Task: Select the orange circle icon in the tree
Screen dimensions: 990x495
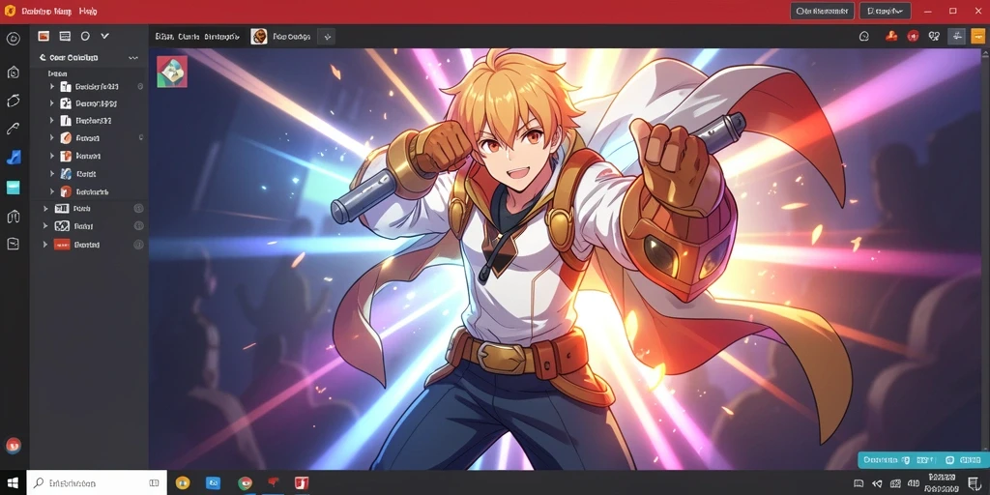Action: (x=66, y=137)
